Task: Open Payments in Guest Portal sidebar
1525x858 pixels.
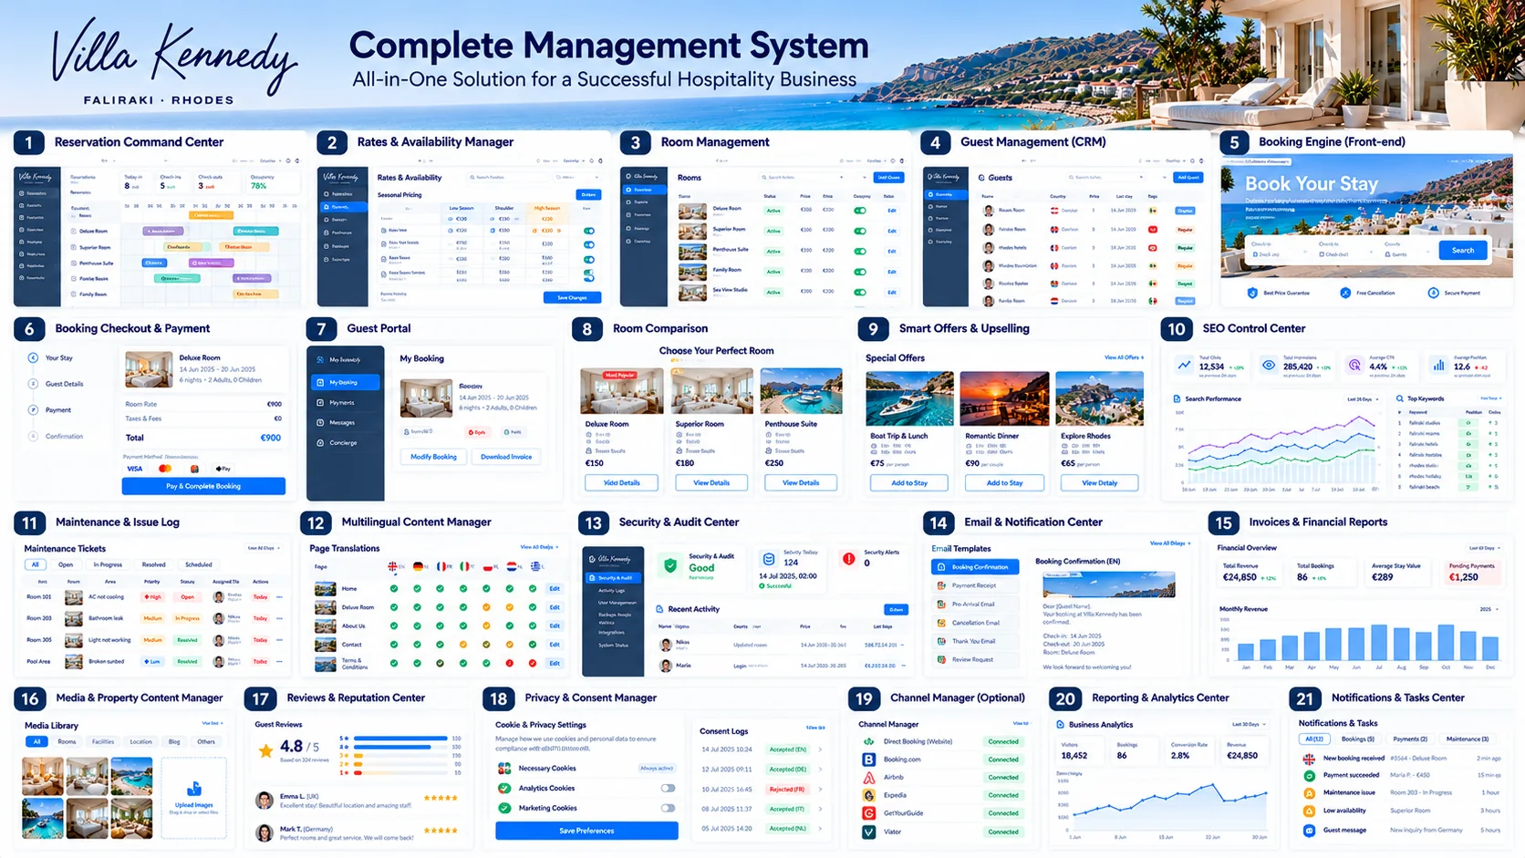Action: (x=347, y=402)
